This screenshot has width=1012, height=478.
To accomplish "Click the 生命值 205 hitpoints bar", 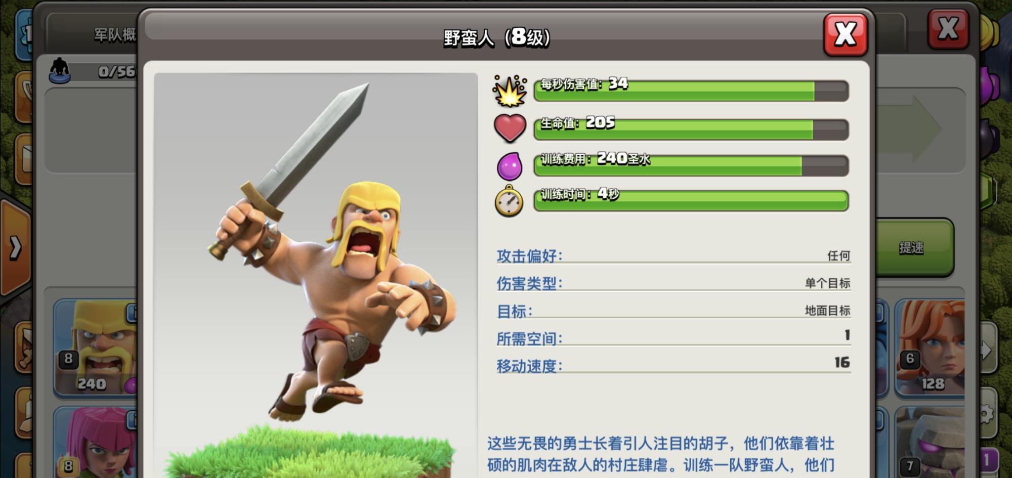I will pyautogui.click(x=691, y=129).
